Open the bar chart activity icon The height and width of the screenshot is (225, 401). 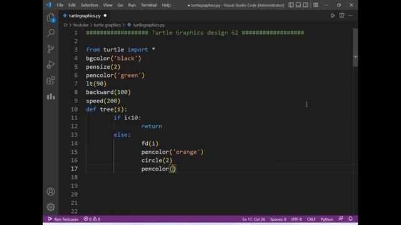point(51,96)
